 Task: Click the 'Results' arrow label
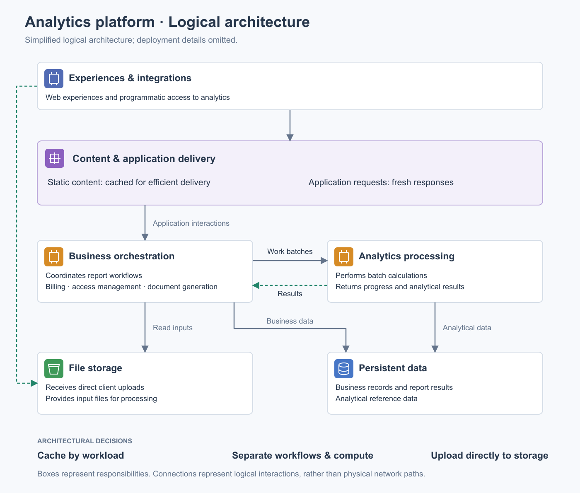(290, 294)
